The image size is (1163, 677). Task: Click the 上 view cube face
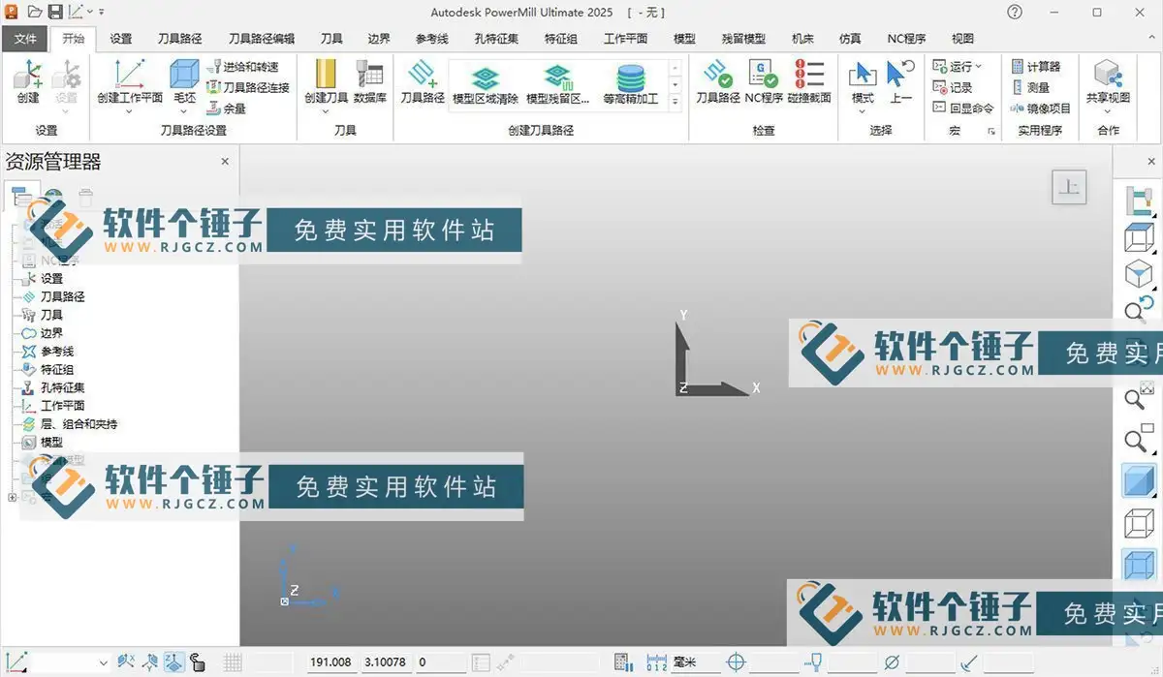point(1069,188)
